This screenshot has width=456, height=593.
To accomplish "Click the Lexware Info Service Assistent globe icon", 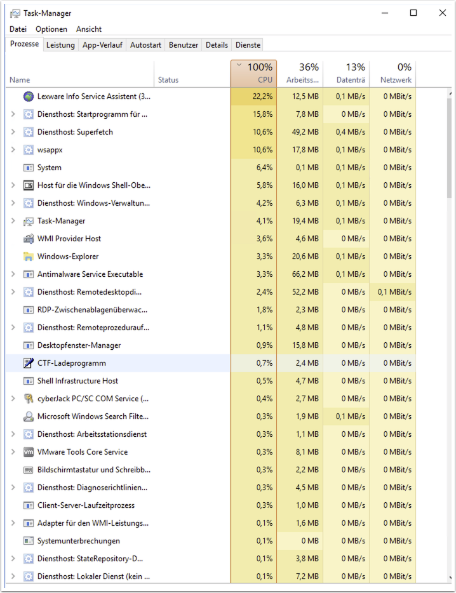I will pos(28,97).
